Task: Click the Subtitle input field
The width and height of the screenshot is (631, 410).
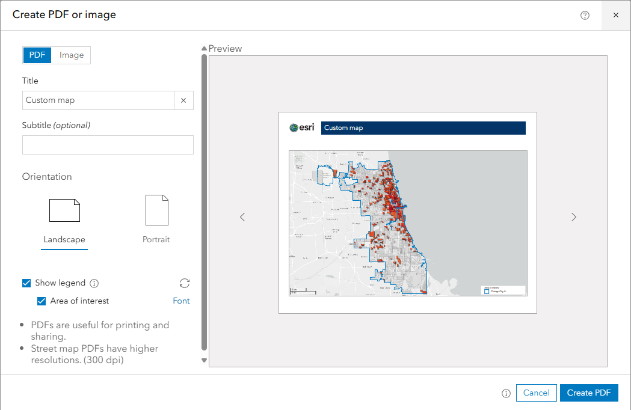Action: coord(108,145)
